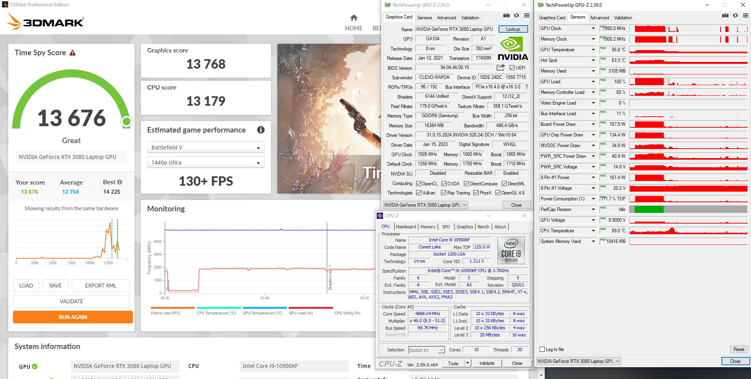Open the Graphics tab in CPU-Z

click(x=465, y=227)
